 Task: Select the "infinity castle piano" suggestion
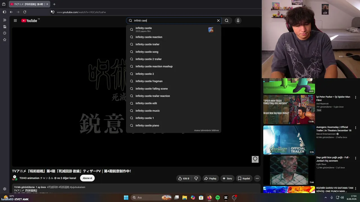tap(174, 125)
